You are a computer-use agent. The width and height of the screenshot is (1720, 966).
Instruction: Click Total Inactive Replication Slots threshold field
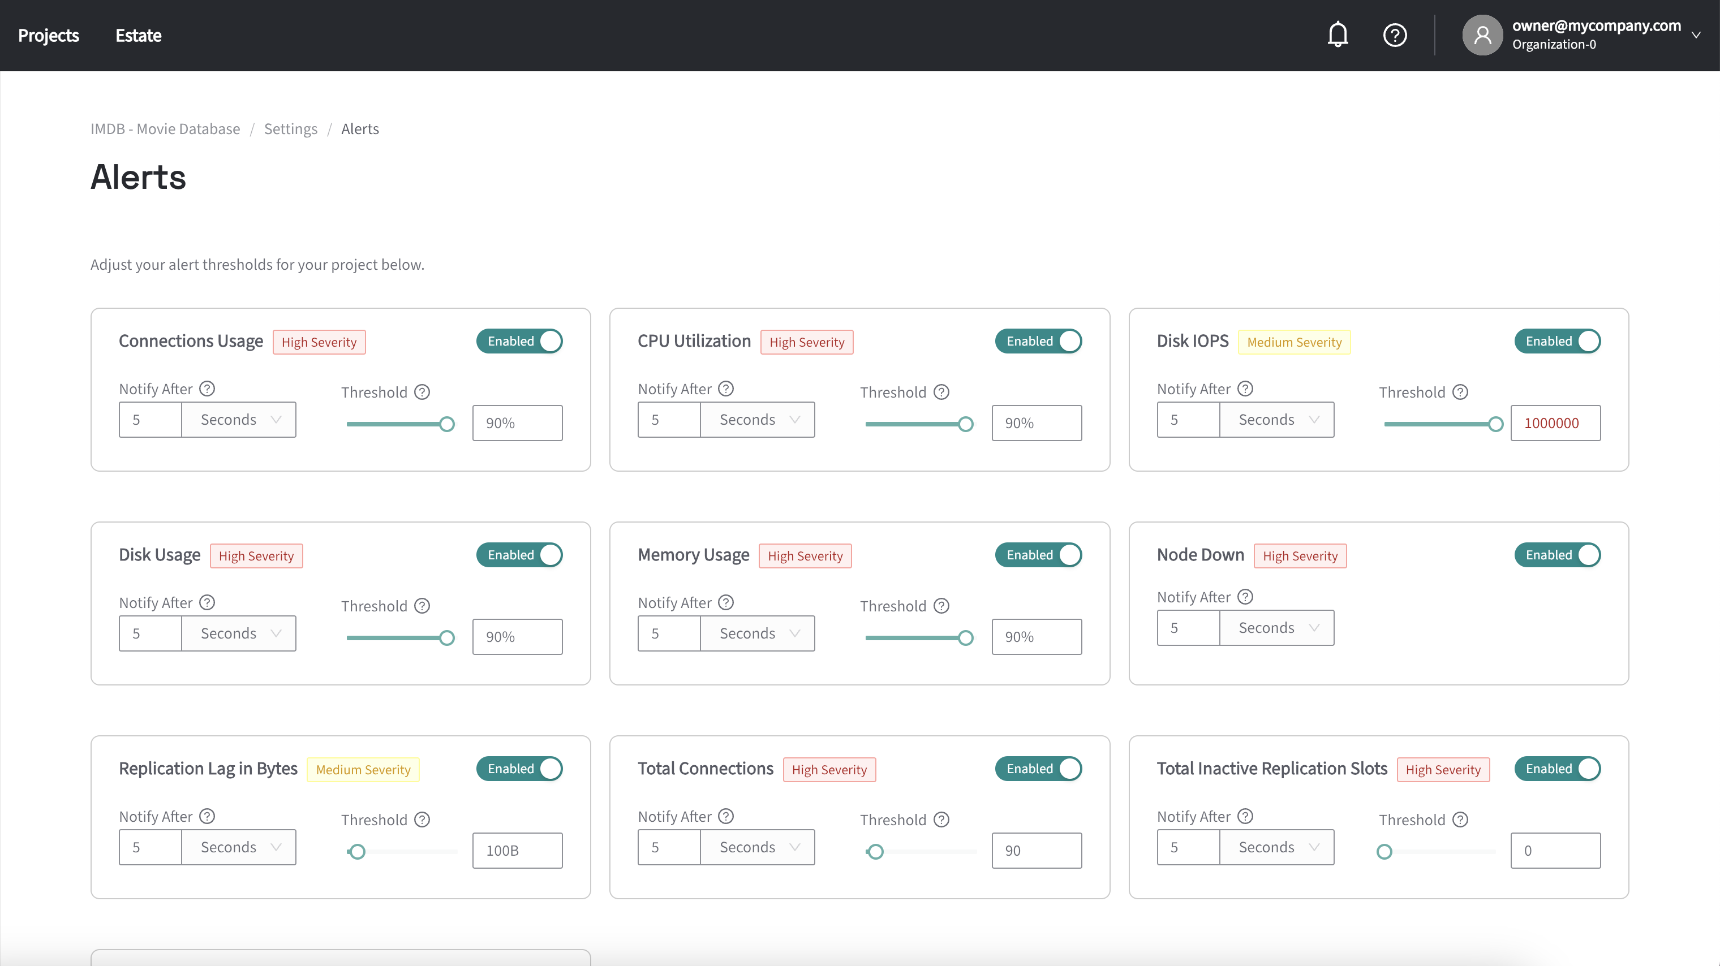(x=1556, y=850)
